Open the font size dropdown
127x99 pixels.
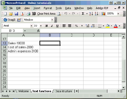coord(41,26)
